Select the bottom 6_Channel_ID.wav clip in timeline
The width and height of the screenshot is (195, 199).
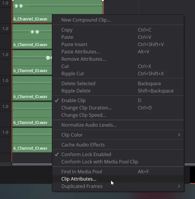tap(32, 140)
